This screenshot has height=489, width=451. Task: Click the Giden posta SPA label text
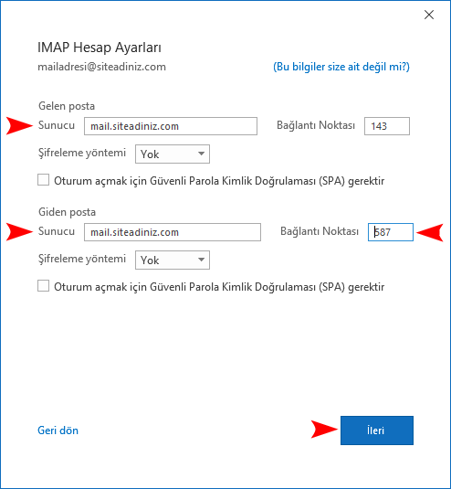pyautogui.click(x=219, y=287)
